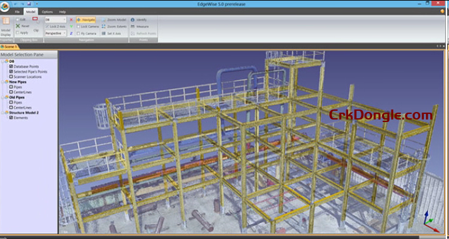The width and height of the screenshot is (449, 239).
Task: Click the Reset clipping box icon
Action: (18, 26)
